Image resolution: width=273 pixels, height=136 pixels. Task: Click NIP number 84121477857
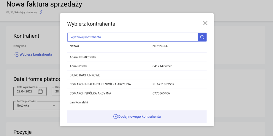(x=162, y=66)
